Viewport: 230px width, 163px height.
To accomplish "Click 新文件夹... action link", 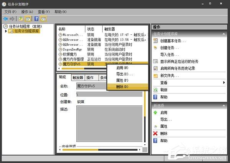I will tap(169, 76).
